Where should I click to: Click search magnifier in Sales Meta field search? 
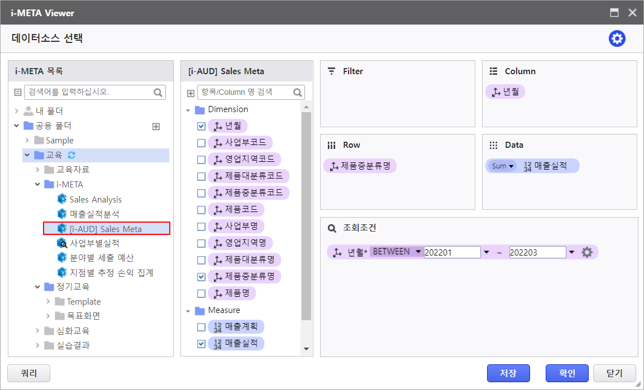click(x=298, y=93)
